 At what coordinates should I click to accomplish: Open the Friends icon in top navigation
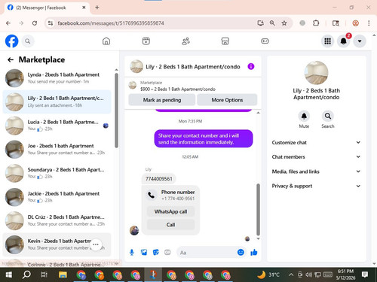click(x=185, y=41)
